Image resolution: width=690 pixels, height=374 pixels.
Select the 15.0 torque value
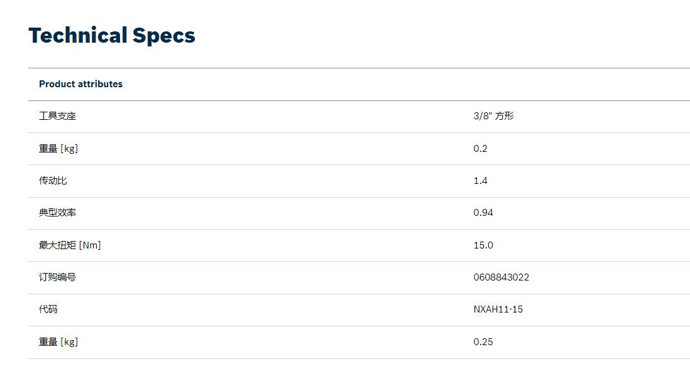tap(483, 245)
